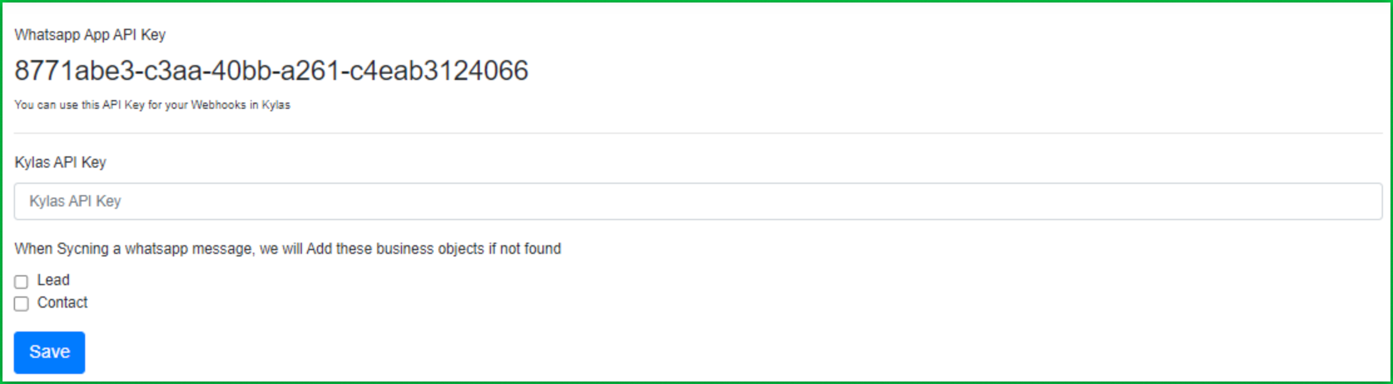Click the words "if not found" in the description

click(525, 249)
